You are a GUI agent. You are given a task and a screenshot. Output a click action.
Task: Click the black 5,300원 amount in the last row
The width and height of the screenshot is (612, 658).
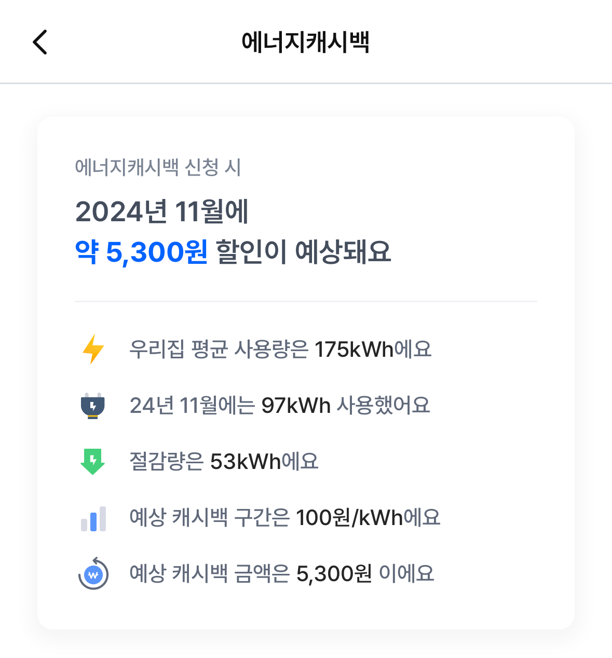tap(334, 573)
